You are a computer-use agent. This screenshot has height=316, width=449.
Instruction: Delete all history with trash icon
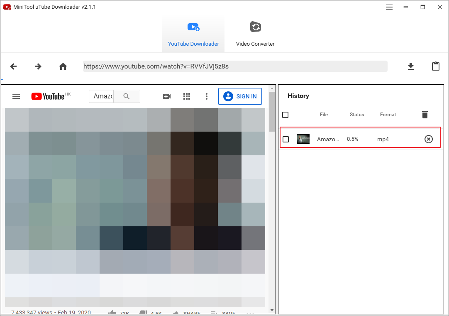(425, 115)
